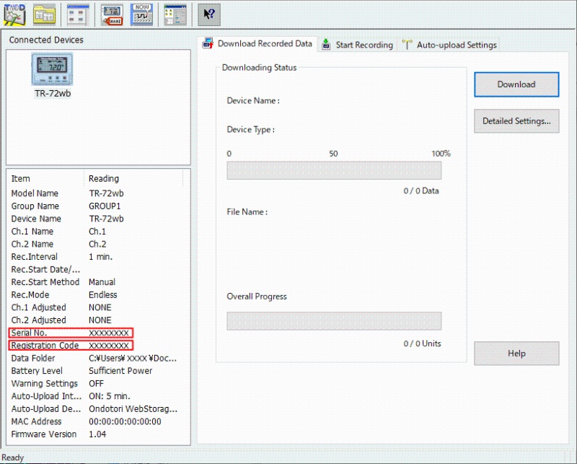
Task: Activate the What's This help pointer
Action: pyautogui.click(x=209, y=14)
